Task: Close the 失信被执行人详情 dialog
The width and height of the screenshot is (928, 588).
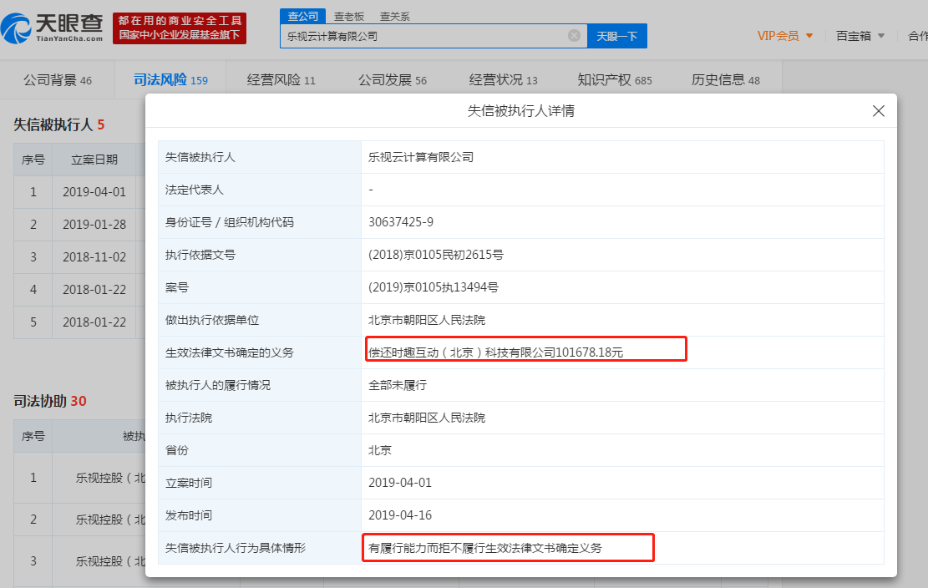Action: (x=878, y=111)
